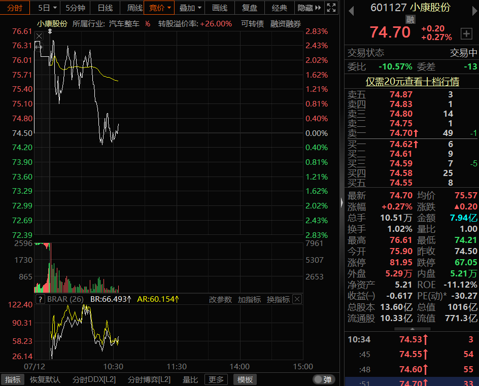This screenshot has height=386, width=479.
Task: Click the 融 margin badge under stock name
Action: pos(410,20)
